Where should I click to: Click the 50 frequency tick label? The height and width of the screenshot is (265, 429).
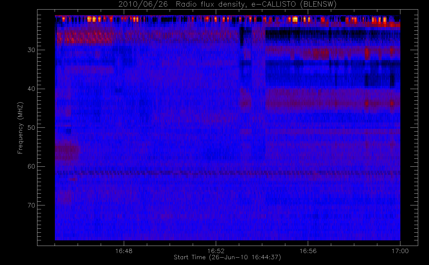(x=31, y=128)
